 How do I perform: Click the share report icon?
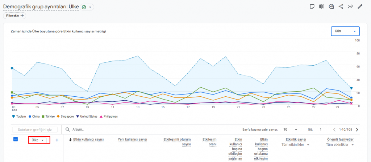click(341, 6)
